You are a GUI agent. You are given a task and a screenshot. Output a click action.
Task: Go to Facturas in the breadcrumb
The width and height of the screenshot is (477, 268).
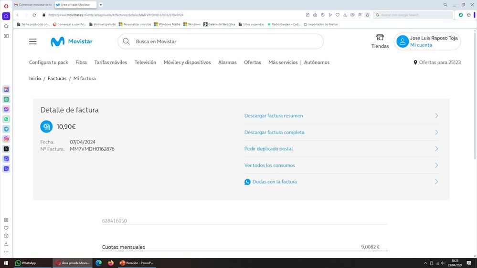pyautogui.click(x=57, y=79)
